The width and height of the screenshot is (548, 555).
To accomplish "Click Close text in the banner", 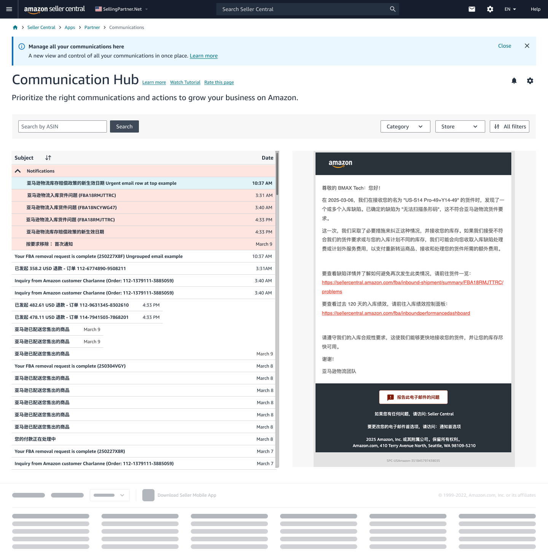I will (505, 46).
